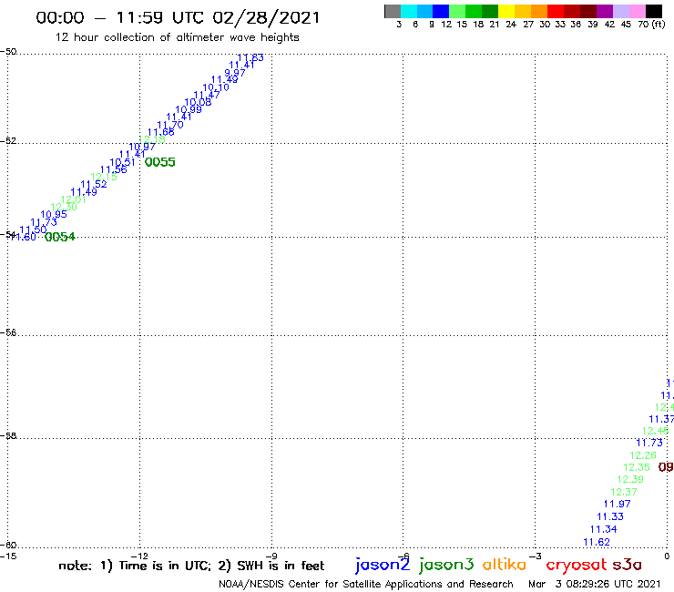The height and width of the screenshot is (592, 674).
Task: Select the s3a satellite label
Action: coord(628,565)
